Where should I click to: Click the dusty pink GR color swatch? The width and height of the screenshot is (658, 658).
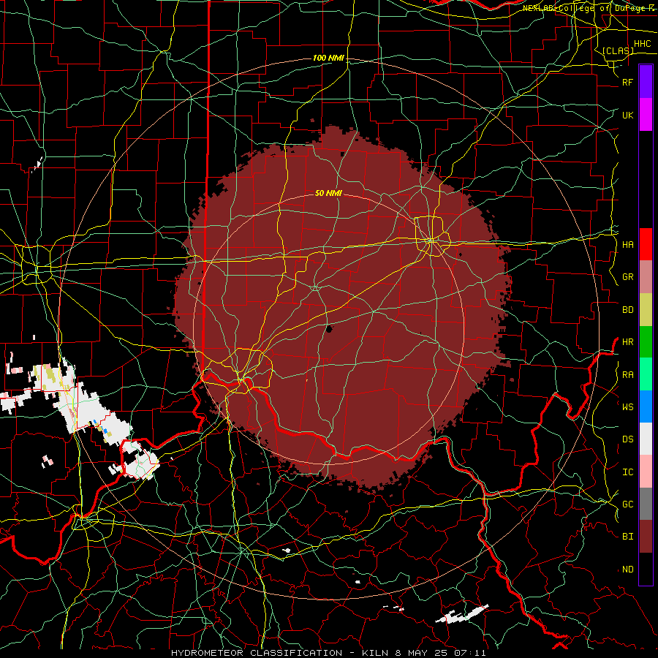pos(646,276)
